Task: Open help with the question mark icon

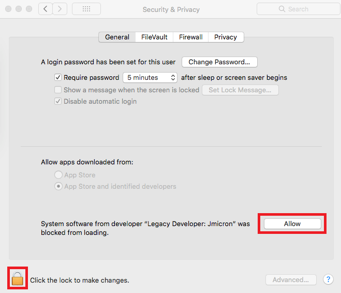Action: coord(328,280)
